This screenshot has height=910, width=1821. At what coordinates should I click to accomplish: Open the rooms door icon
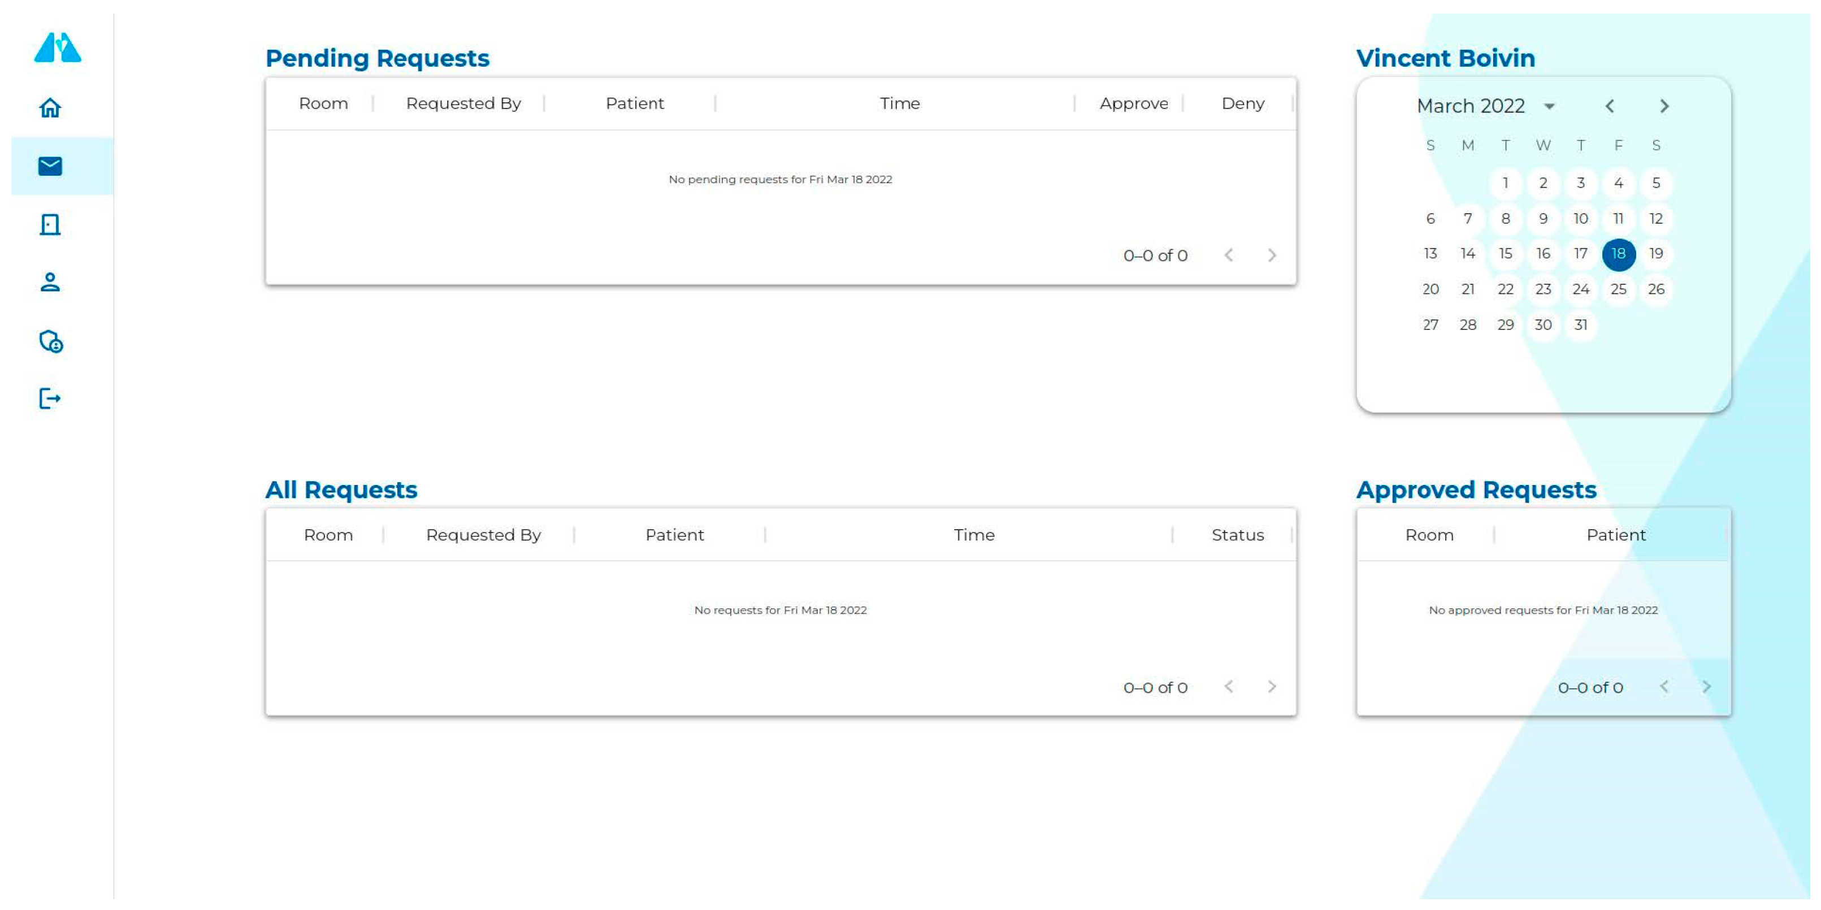[50, 225]
